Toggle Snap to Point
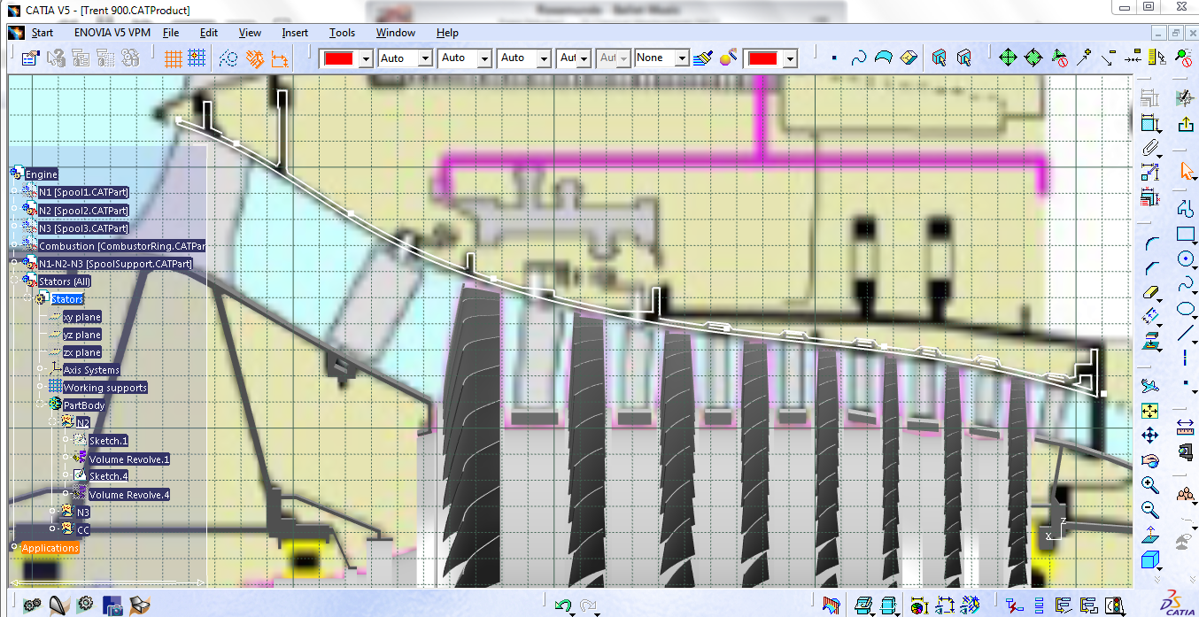This screenshot has width=1199, height=617. coord(197,58)
